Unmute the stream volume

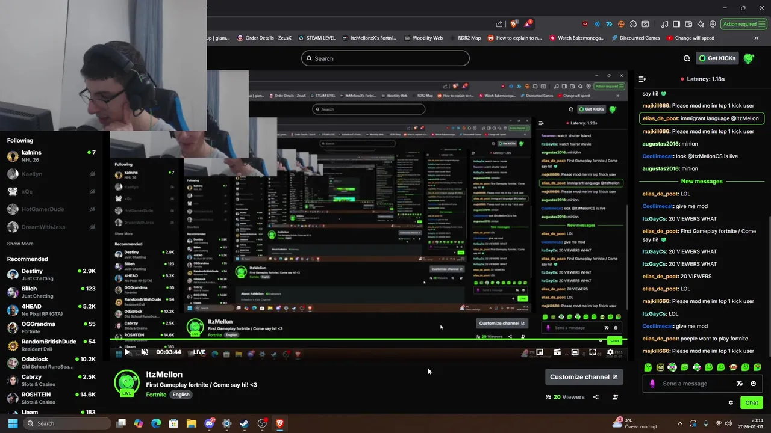point(145,352)
